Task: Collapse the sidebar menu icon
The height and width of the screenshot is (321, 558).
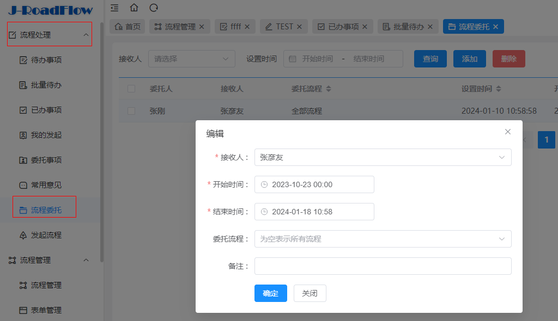Action: tap(114, 8)
